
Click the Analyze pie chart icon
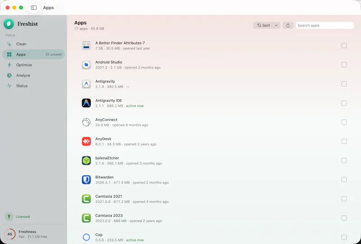coord(9,75)
